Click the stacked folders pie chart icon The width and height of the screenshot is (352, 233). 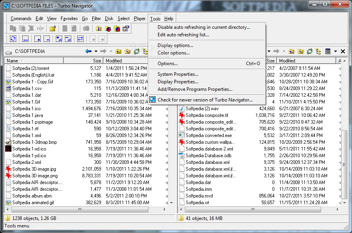117,29
